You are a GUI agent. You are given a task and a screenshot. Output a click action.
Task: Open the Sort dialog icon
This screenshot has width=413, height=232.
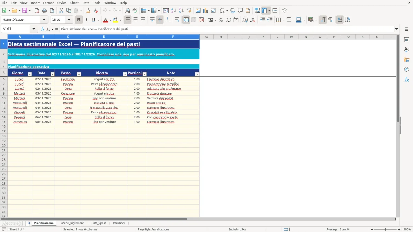tap(166, 11)
